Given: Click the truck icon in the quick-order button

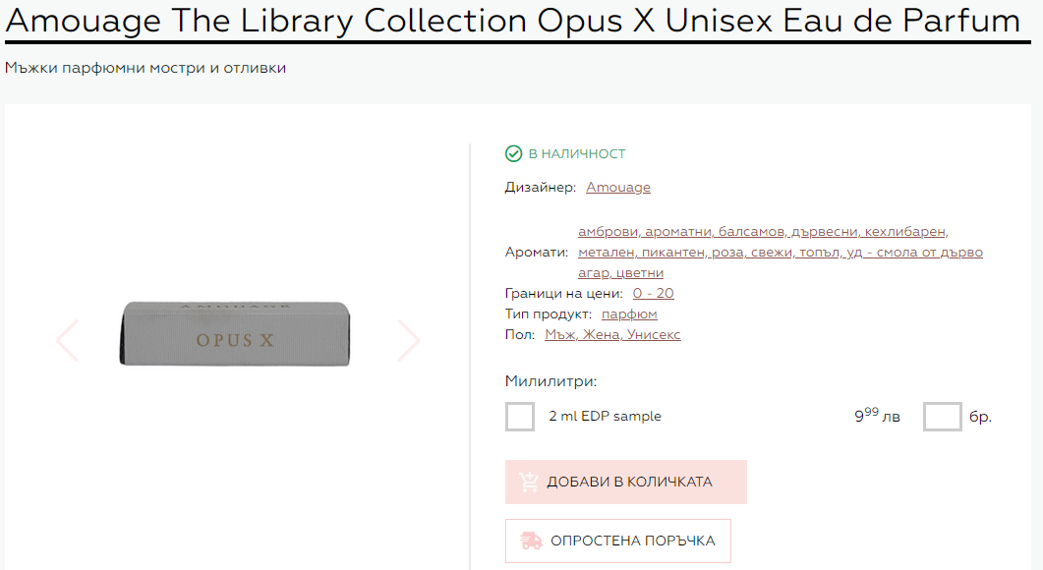Looking at the screenshot, I should [x=531, y=541].
